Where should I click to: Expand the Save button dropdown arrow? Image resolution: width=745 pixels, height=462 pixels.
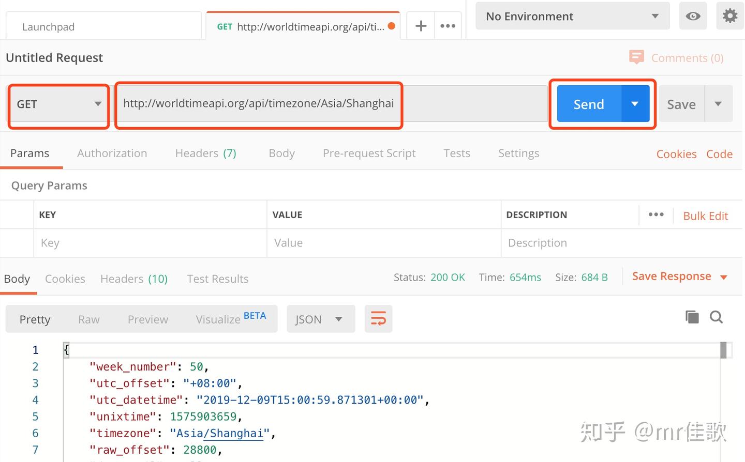point(718,104)
